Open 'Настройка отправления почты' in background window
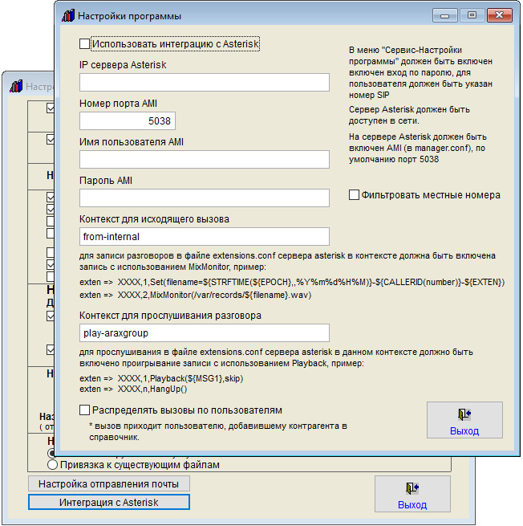 click(109, 483)
